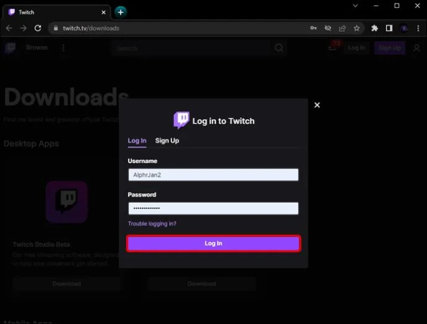Focus the Username field containing AlphrJan2
Viewport: 427px width, 324px height.
point(213,174)
